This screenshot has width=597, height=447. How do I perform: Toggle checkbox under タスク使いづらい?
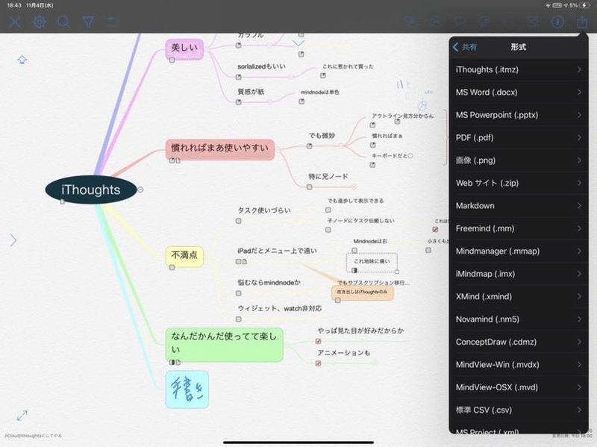coord(238,221)
